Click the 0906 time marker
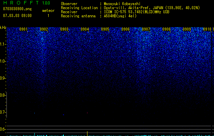214x136 pixels. click(x=126, y=29)
